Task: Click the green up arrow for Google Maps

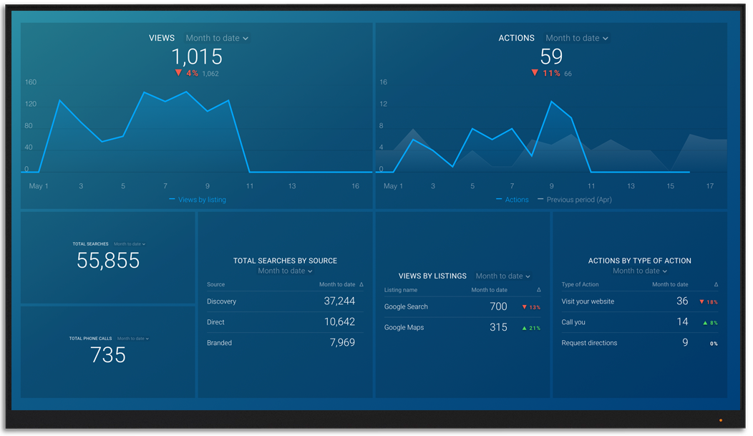Action: 525,328
